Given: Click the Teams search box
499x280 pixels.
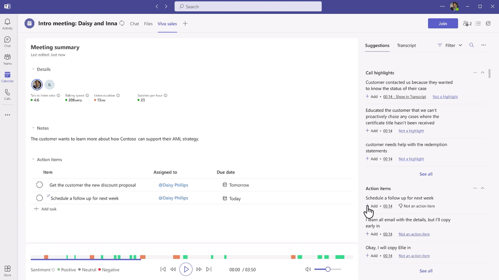Looking at the screenshot, I should point(248,6).
